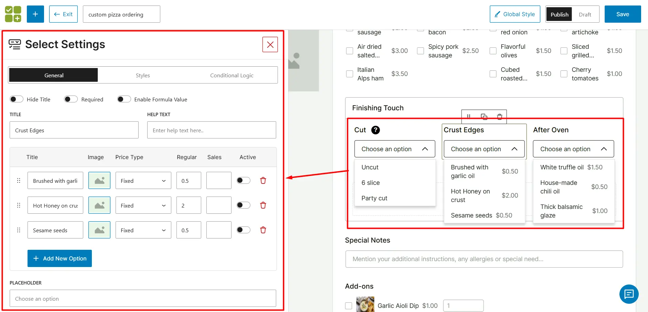Click the Add New Option button

pos(59,258)
